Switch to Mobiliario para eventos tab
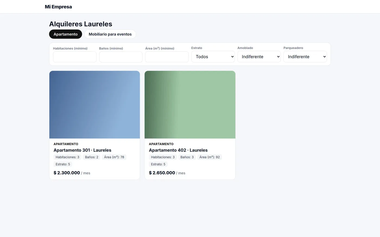Image resolution: width=380 pixels, height=237 pixels. 110,34
